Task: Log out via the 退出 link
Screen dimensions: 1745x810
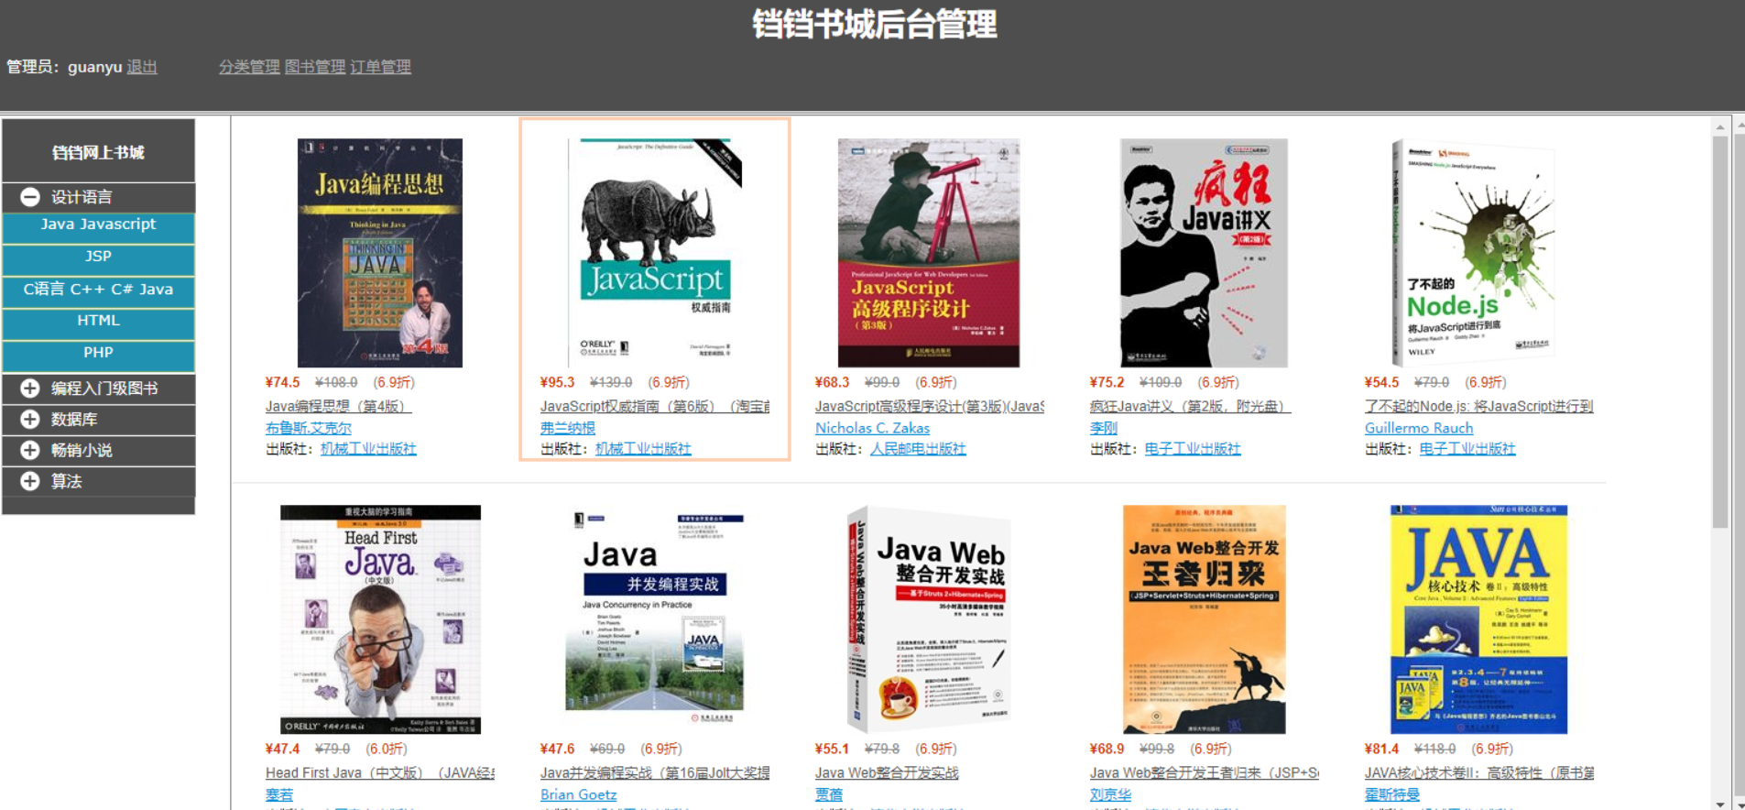Action: point(142,67)
